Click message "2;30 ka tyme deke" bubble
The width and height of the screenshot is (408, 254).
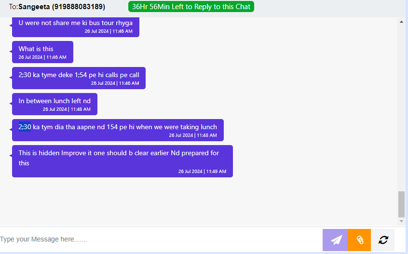(x=79, y=78)
